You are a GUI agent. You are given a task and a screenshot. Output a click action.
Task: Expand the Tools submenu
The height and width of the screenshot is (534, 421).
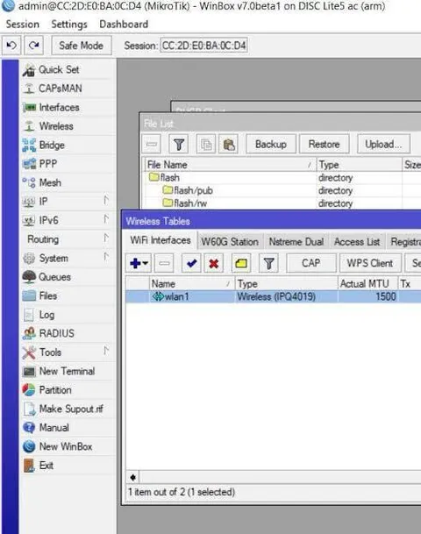coord(68,352)
